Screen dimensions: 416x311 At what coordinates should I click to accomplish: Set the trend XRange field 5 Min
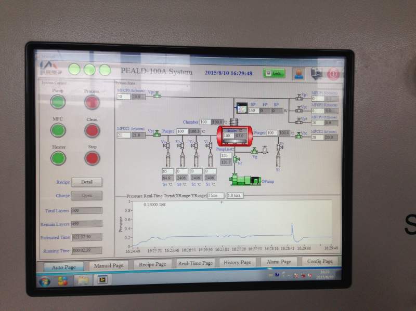pos(216,196)
